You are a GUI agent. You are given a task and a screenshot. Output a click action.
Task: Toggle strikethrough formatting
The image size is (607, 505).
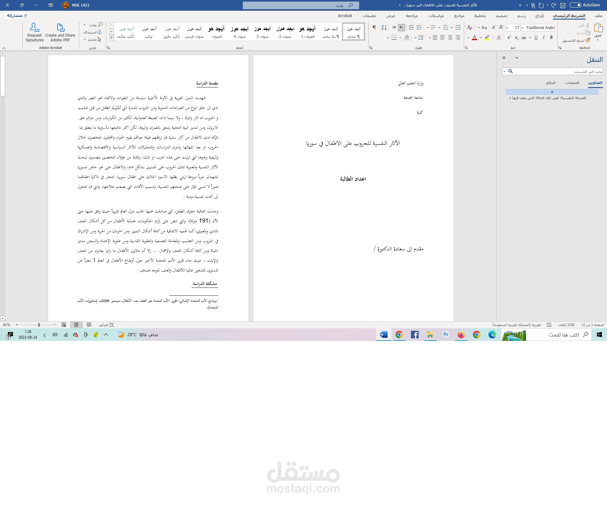(524, 38)
